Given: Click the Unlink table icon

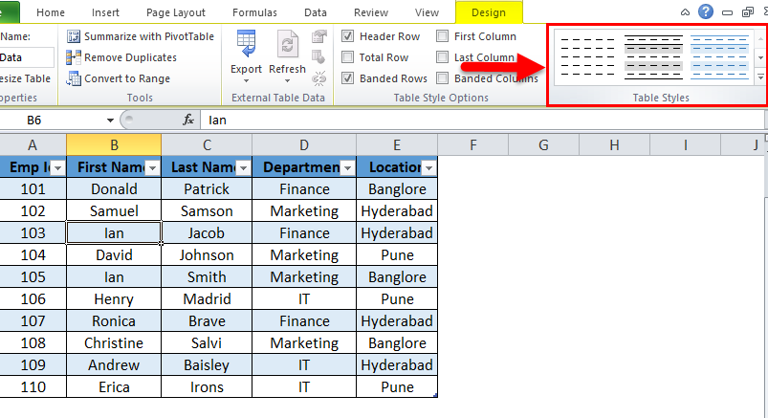Looking at the screenshot, I should pos(320,78).
